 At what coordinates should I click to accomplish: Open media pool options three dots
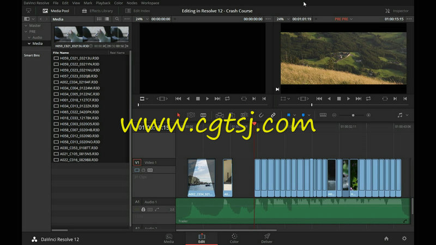coord(127,19)
